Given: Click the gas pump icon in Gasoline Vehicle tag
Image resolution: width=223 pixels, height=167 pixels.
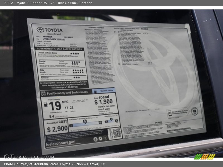Looking at the screenshot, I should coord(95,91).
